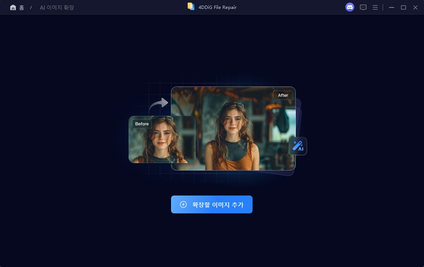Click the 4DDiG File Repair logo icon
Viewport: 424px width, 267px height.
click(191, 6)
